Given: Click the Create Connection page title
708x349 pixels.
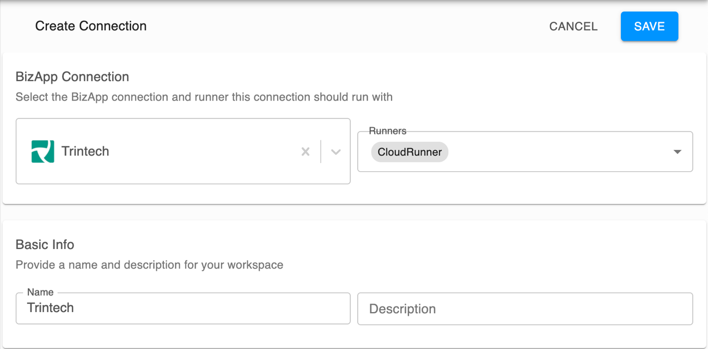Looking at the screenshot, I should tap(91, 26).
